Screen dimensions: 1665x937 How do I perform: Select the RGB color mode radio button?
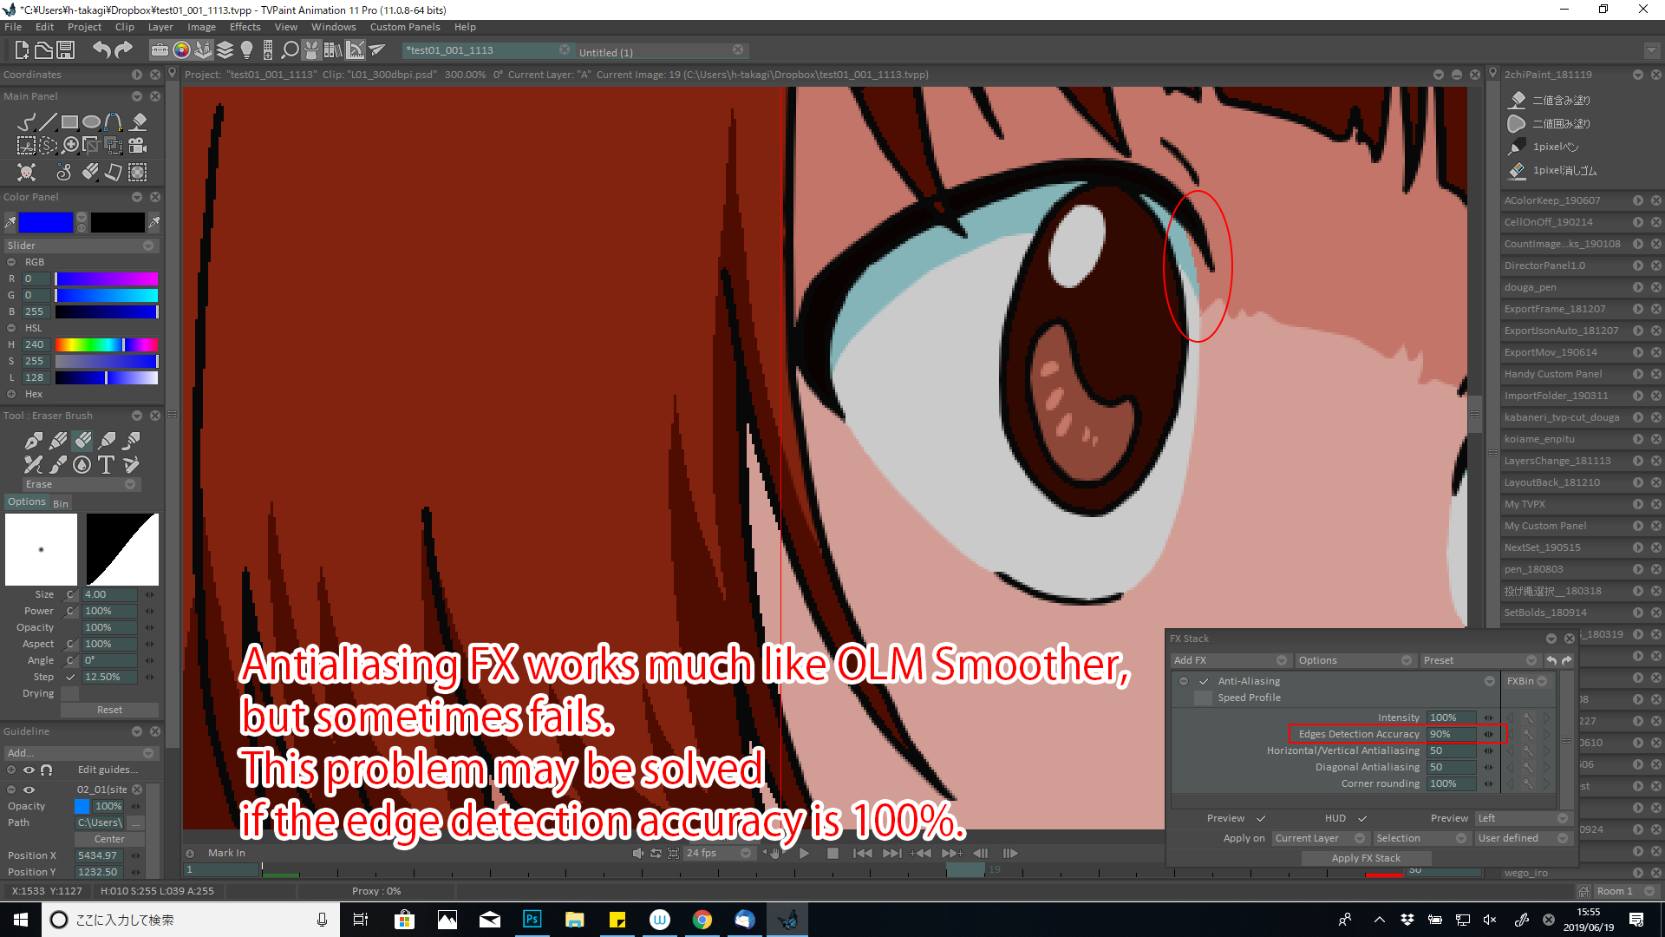click(x=11, y=262)
